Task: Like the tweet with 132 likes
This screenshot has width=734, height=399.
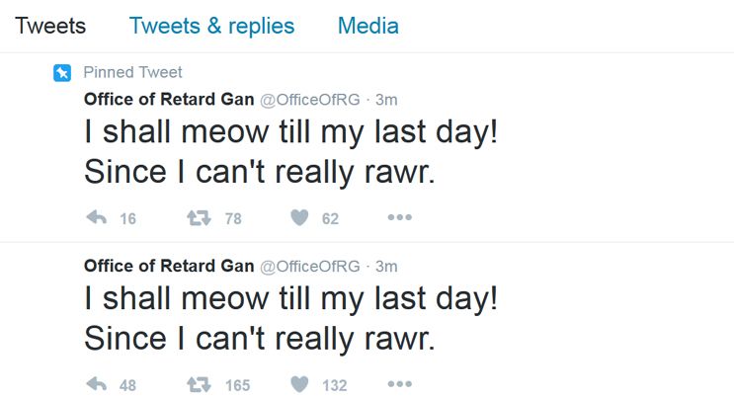Action: 299,384
